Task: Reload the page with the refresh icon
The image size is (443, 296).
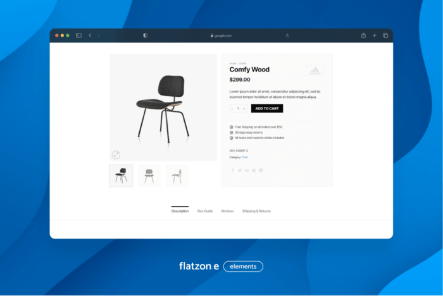Action: click(x=287, y=35)
